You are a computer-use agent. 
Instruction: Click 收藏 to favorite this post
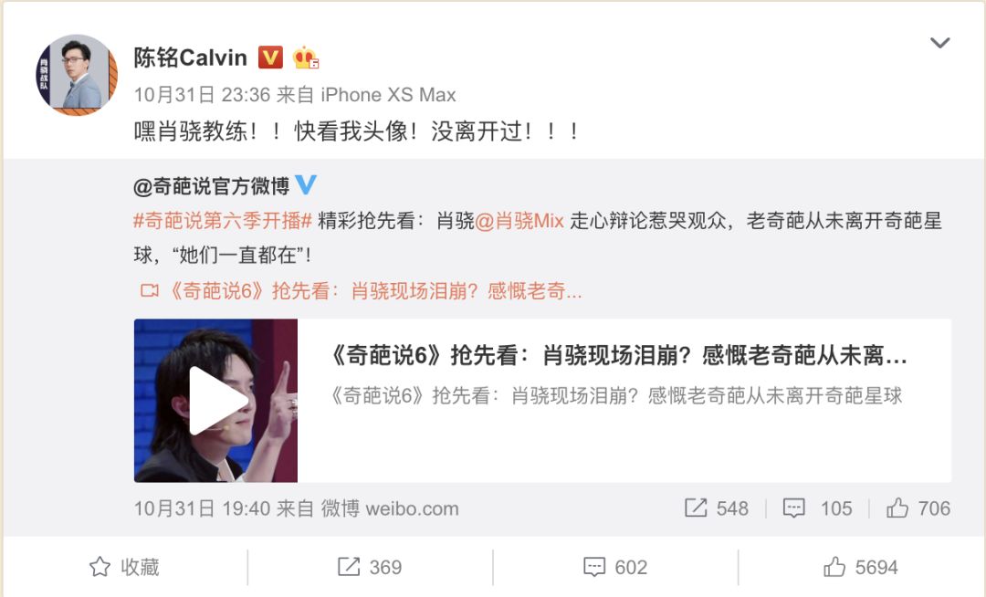tap(124, 567)
